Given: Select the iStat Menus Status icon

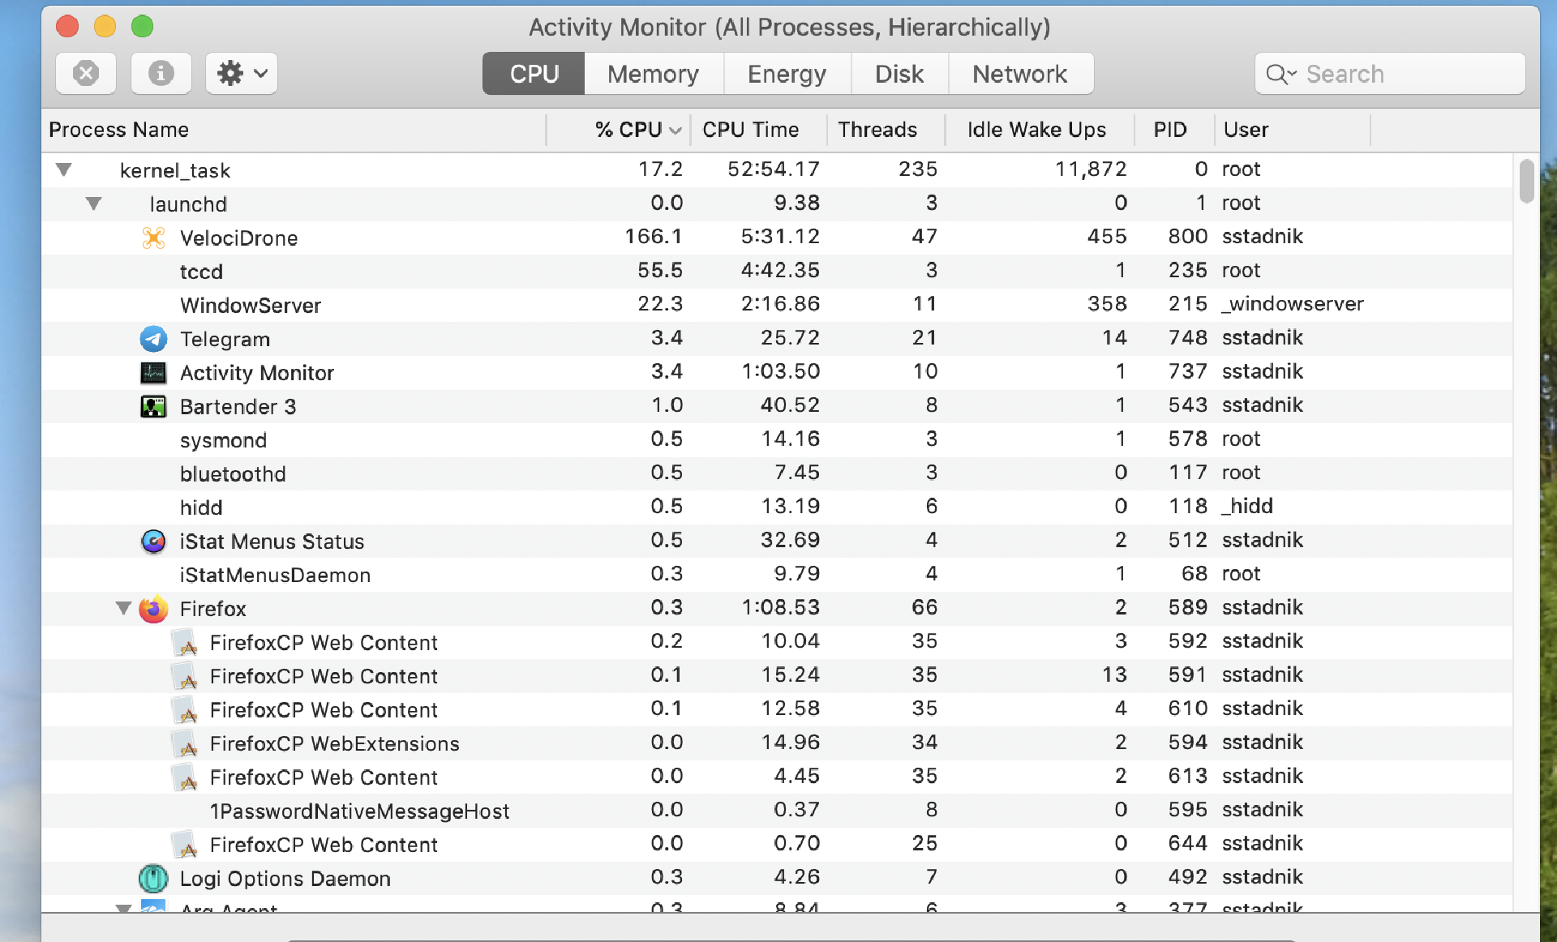Looking at the screenshot, I should [x=153, y=541].
